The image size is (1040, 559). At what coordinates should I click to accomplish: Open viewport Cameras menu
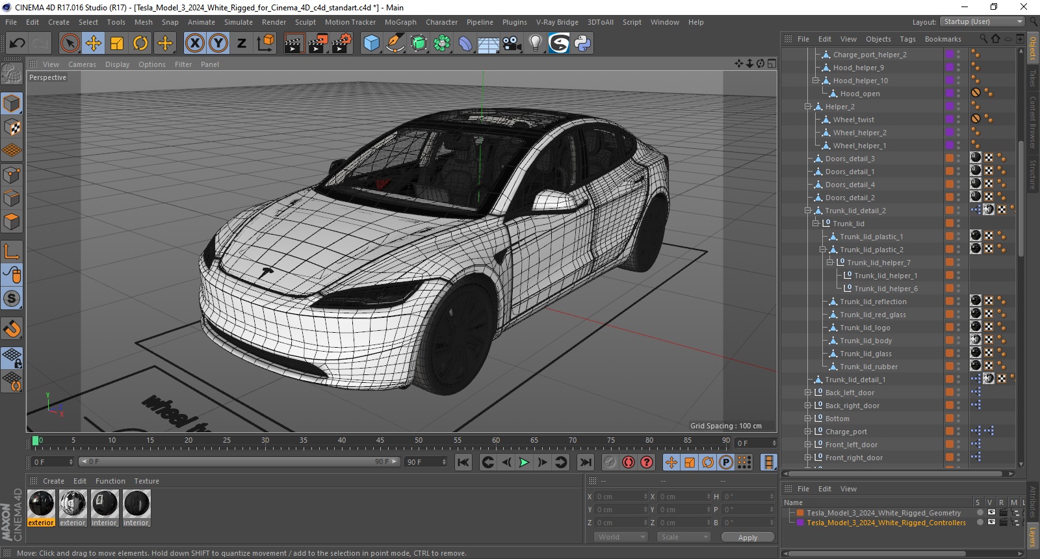pos(82,64)
